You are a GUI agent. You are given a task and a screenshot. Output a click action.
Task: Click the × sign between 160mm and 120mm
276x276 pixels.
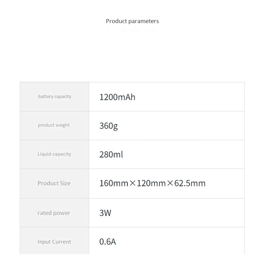tap(133, 183)
